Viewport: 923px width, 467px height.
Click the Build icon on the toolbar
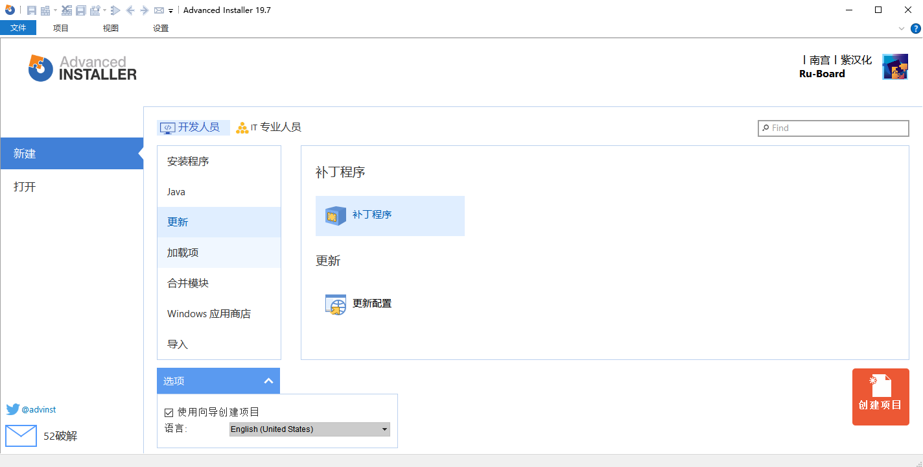pyautogui.click(x=47, y=10)
